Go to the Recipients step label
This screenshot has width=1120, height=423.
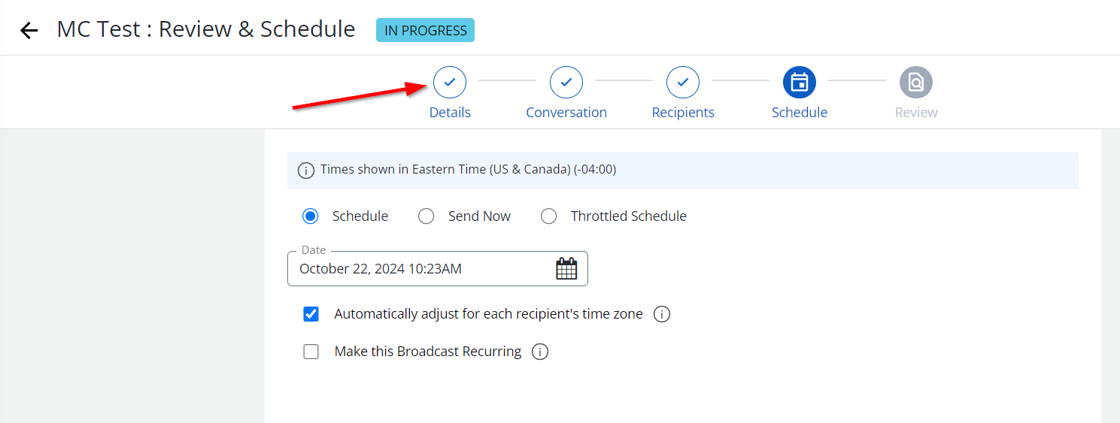click(683, 113)
